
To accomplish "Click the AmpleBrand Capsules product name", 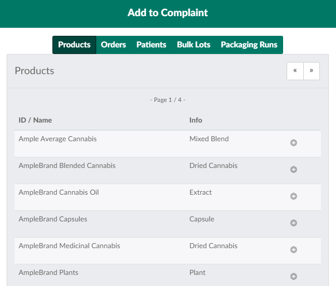I will [53, 219].
